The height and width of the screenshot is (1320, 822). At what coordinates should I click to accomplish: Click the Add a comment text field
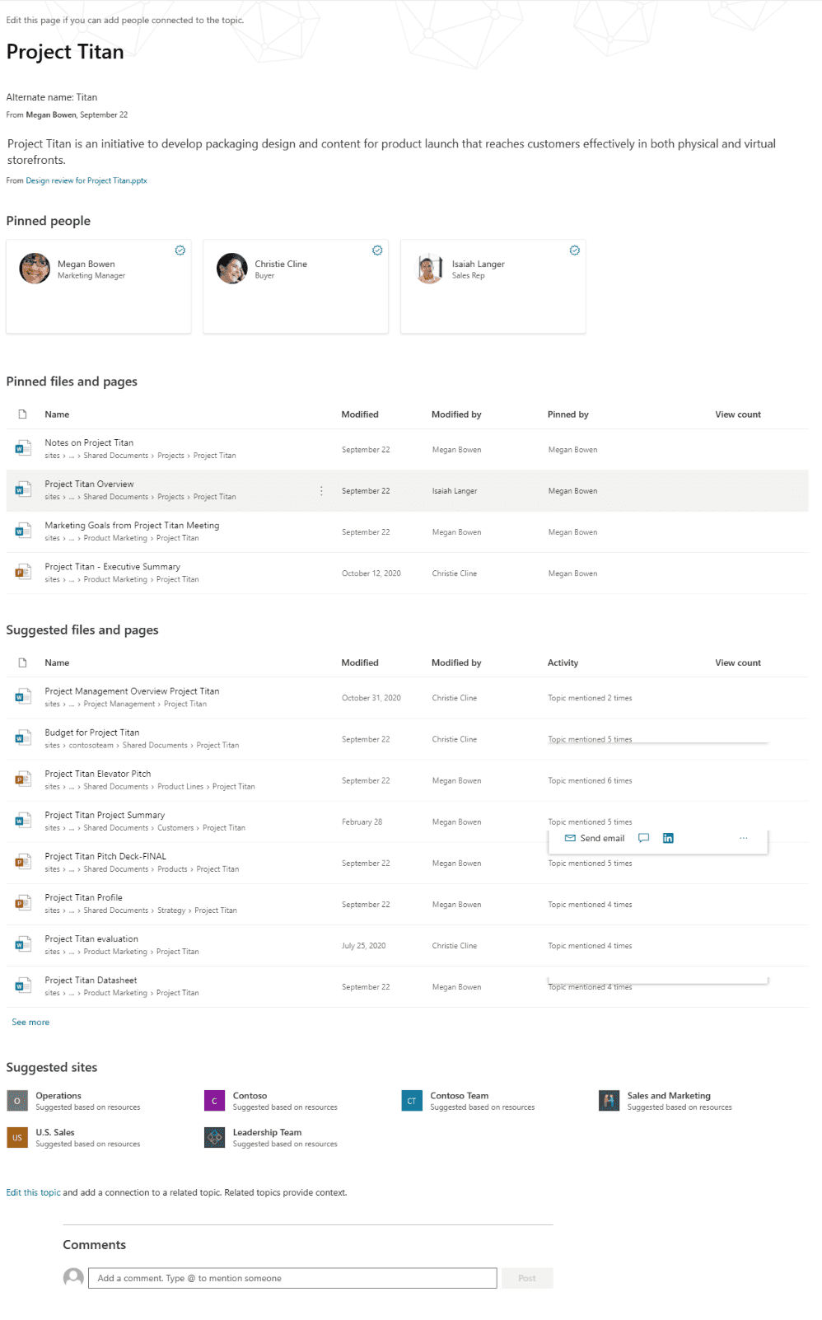(292, 1278)
